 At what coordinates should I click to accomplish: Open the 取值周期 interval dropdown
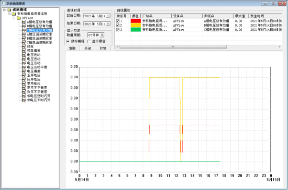(102, 35)
